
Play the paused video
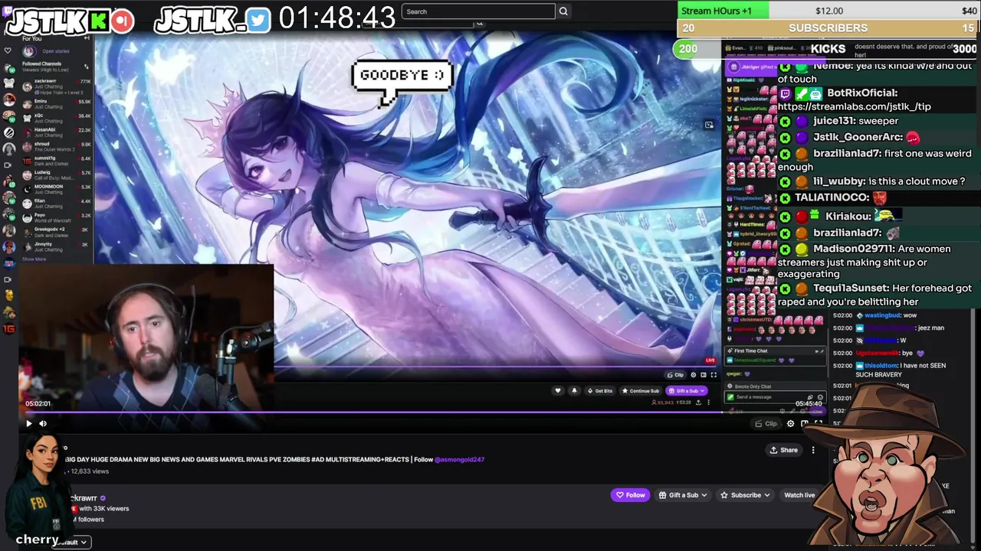click(29, 423)
